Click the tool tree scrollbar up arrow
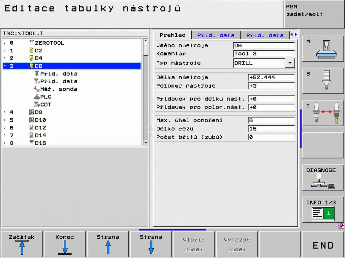Viewport: 345px width, 258px height. pos(146,41)
